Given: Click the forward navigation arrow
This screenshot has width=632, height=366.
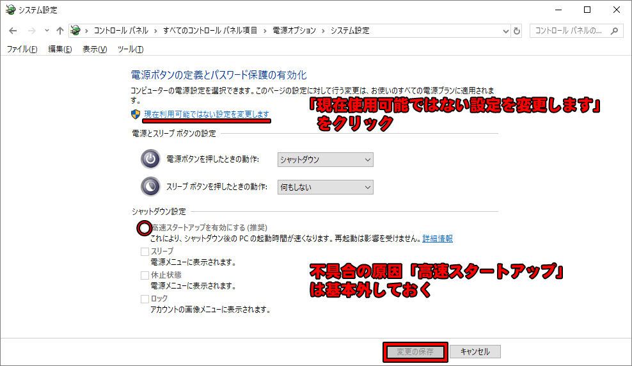Looking at the screenshot, I should [x=31, y=31].
